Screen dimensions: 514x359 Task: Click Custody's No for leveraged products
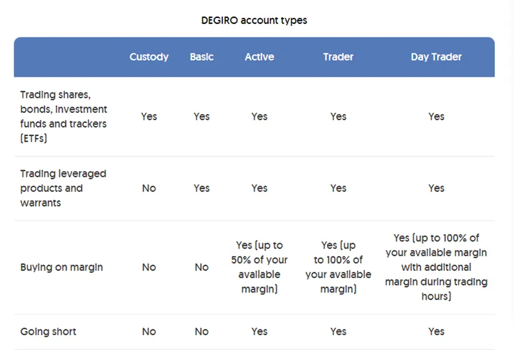pyautogui.click(x=149, y=188)
